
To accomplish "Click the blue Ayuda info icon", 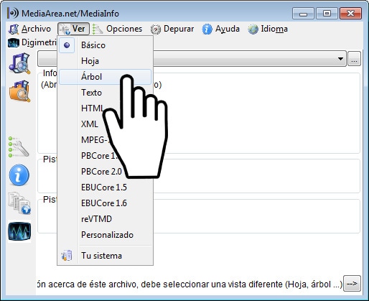I will click(x=207, y=29).
